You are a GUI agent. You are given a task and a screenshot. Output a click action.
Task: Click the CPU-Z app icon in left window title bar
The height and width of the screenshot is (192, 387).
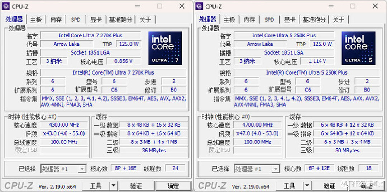click(6, 6)
